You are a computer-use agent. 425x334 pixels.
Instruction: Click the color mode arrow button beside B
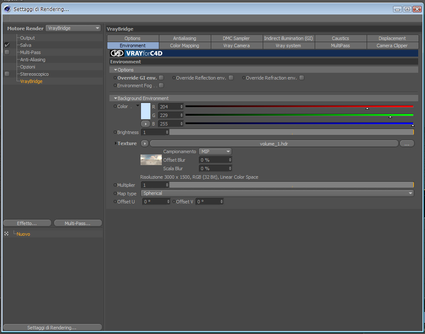[x=146, y=124]
